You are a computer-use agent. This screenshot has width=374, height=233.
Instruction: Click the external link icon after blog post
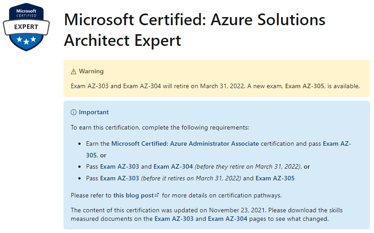(x=157, y=195)
